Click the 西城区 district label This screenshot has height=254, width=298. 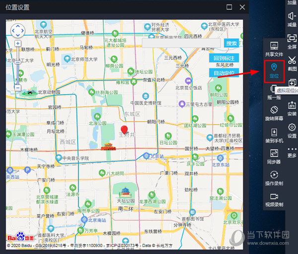pos(68,142)
